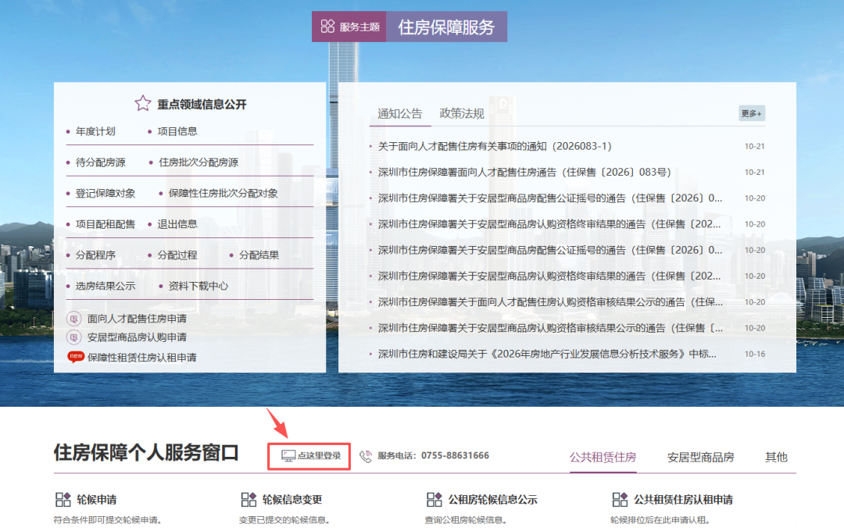
Task: Click the 10-16 date entry
Action: point(755,354)
